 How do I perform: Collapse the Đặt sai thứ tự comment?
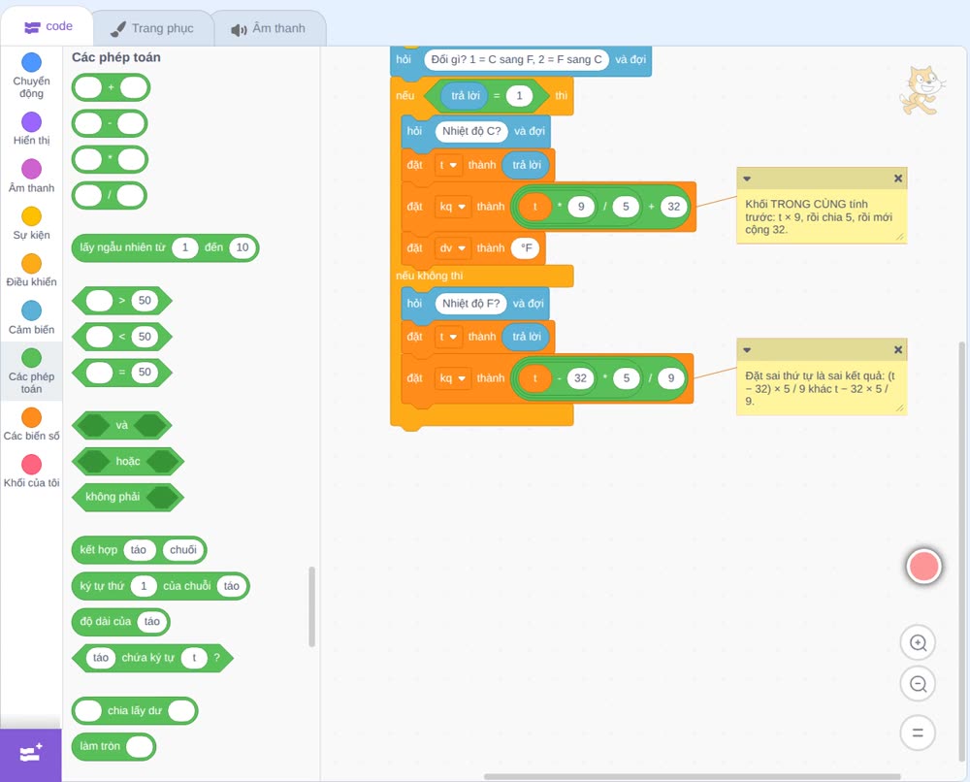pos(747,350)
